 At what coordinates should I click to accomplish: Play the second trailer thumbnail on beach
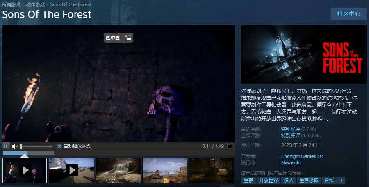click(72, 170)
